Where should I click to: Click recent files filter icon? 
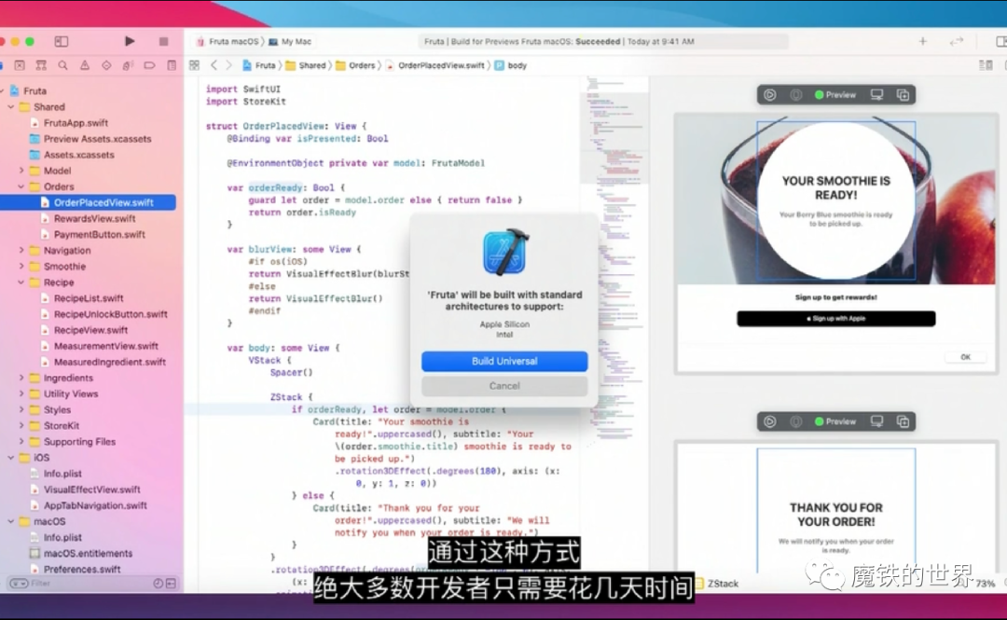(x=158, y=584)
